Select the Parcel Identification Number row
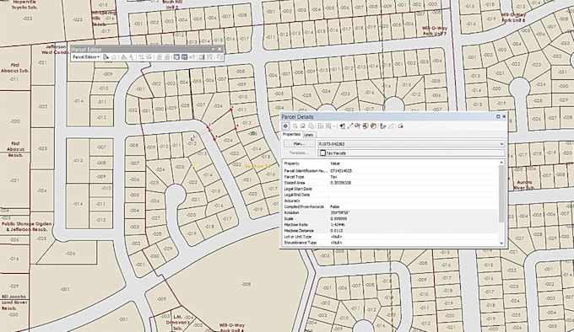The height and width of the screenshot is (332, 574). 391,170
